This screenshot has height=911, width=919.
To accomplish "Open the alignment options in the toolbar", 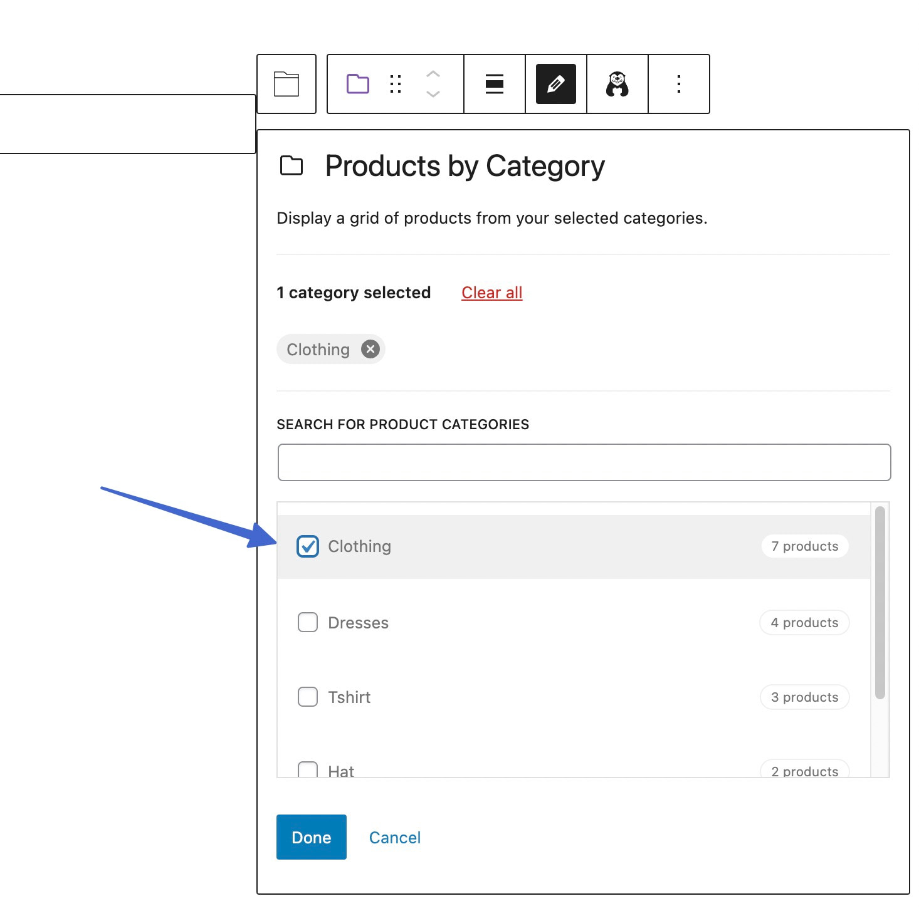I will point(493,83).
